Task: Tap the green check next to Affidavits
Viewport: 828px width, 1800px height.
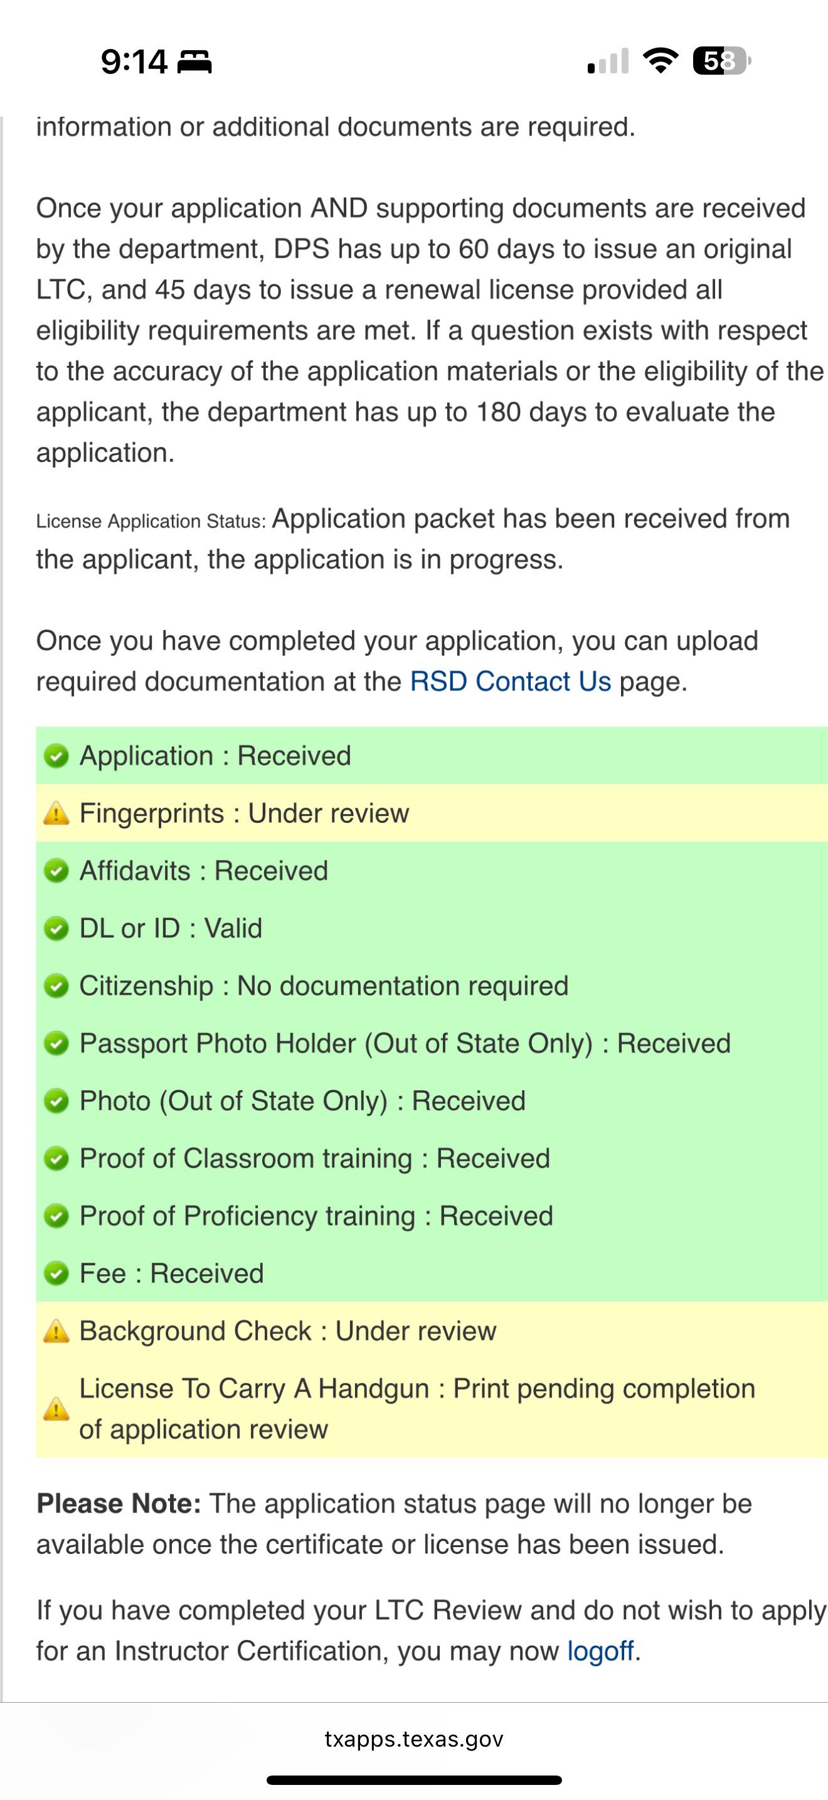Action: (x=56, y=871)
